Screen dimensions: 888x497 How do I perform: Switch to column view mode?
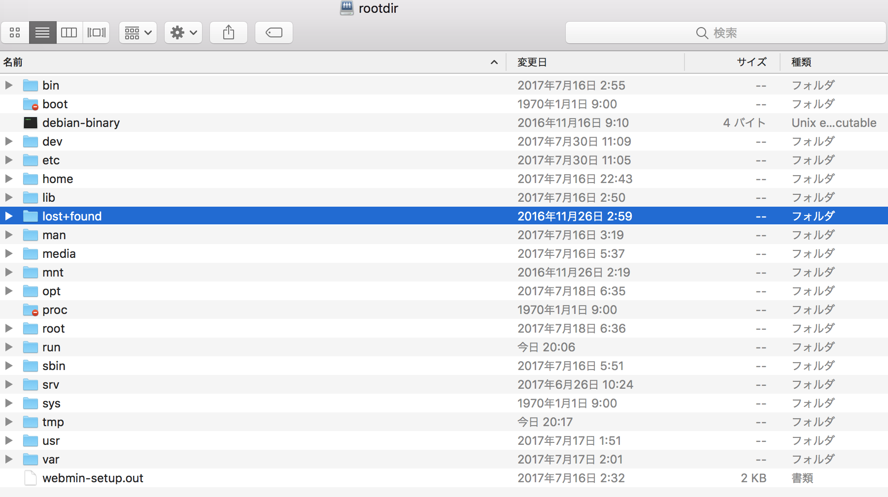[x=69, y=33]
